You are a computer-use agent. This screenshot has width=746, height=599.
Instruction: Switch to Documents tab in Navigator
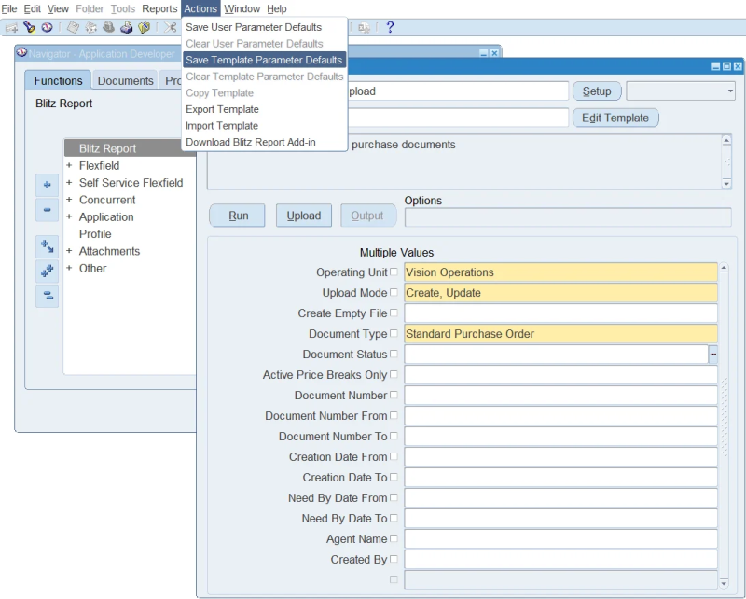click(125, 80)
